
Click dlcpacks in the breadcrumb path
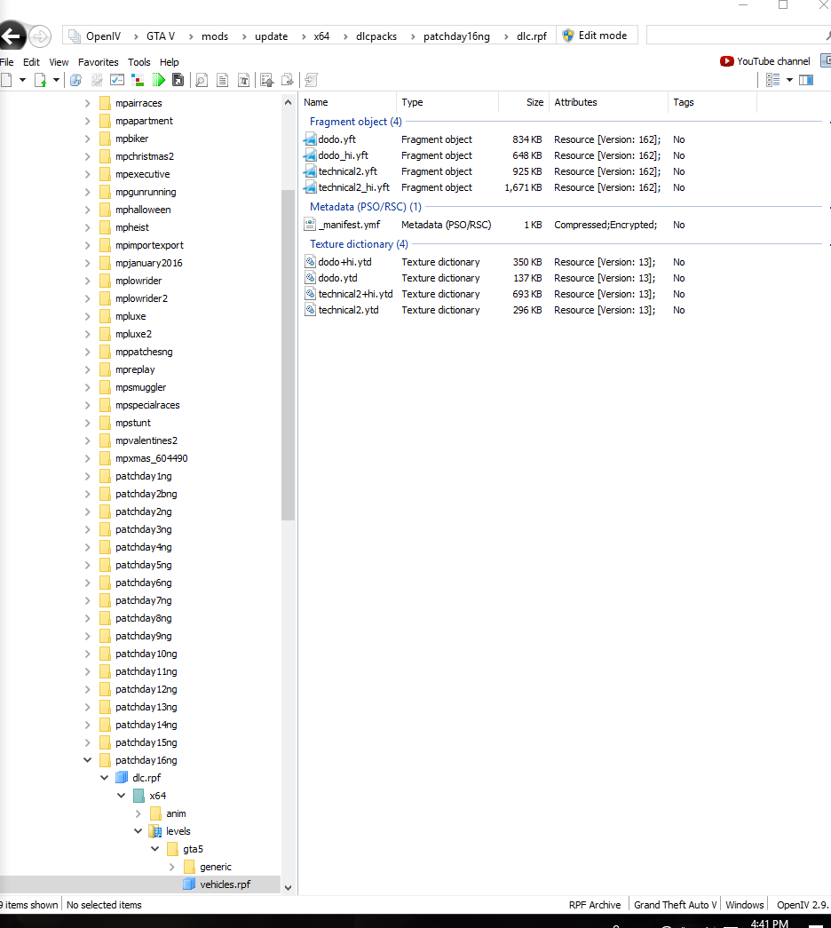coord(376,36)
